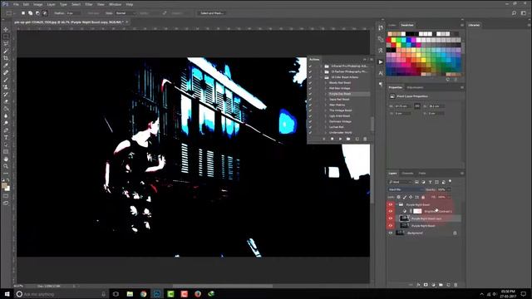Toggle checkmark for Sepia Red Boost action
The image size is (532, 299).
coord(310,100)
